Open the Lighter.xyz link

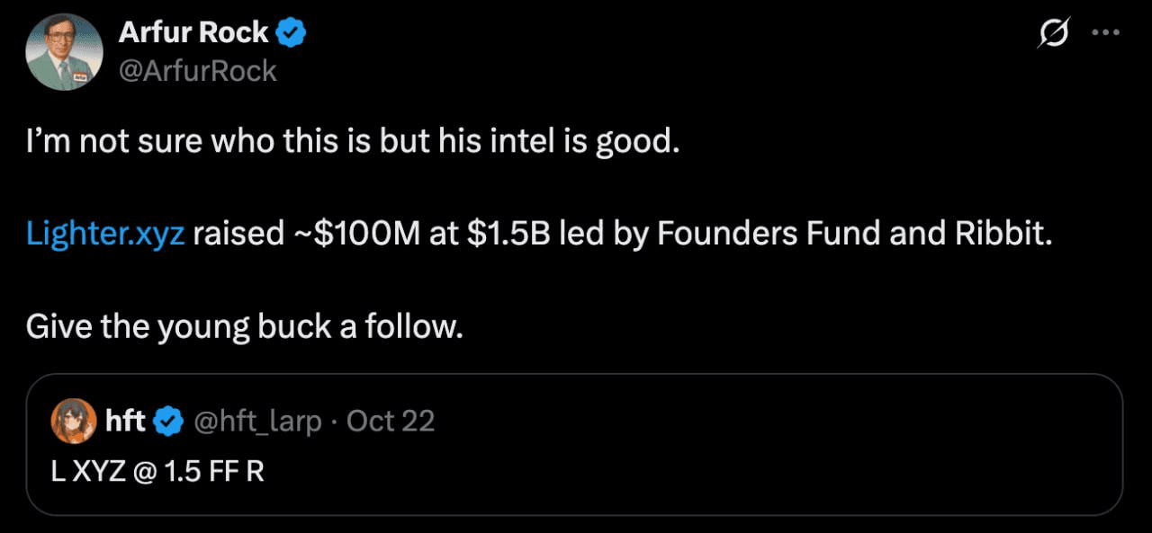pyautogui.click(x=105, y=234)
